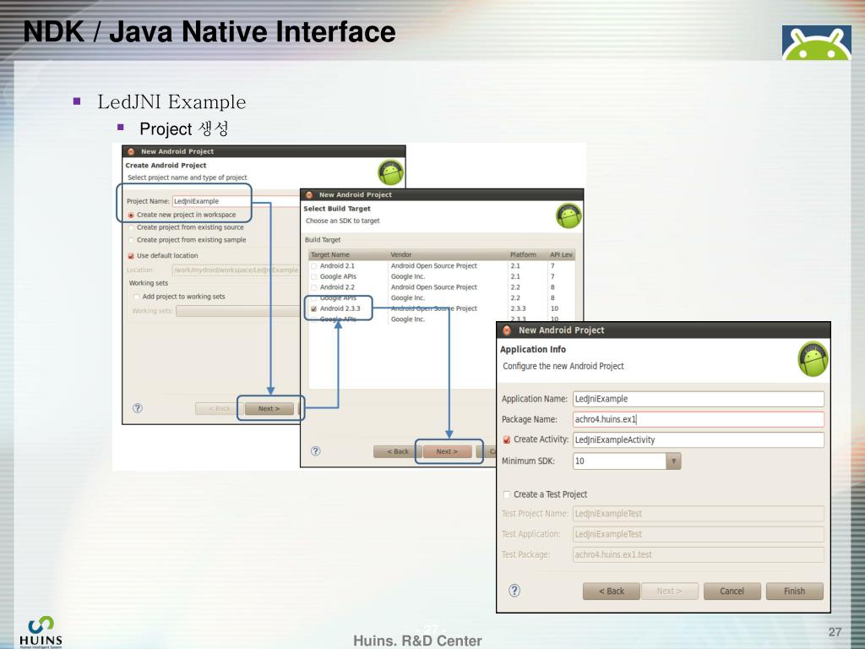Click the Application Name input field
Screen dimensions: 865x649
click(x=699, y=399)
